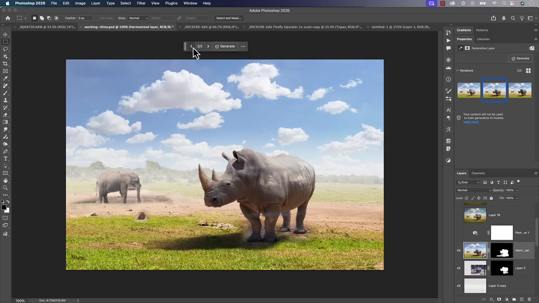Click Generate on the contextual task bar
Viewport: 539px width, 303px height.
point(225,46)
